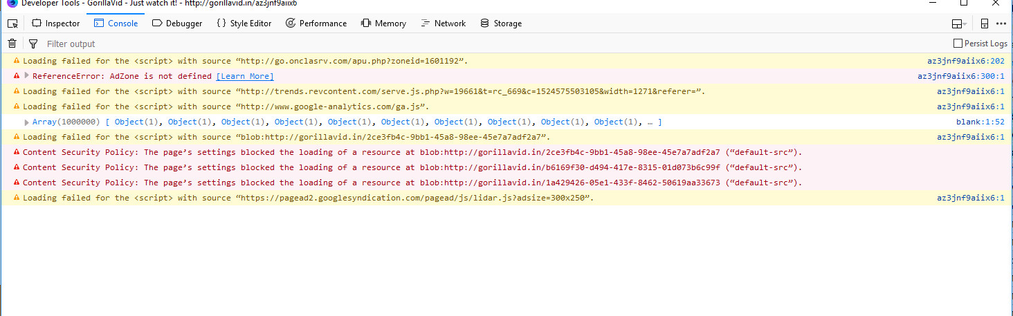This screenshot has width=1013, height=316.
Task: Open source link on google-analytics row
Action: coord(971,106)
